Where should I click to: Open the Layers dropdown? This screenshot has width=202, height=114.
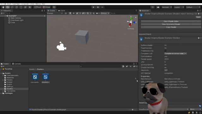click(x=179, y=7)
